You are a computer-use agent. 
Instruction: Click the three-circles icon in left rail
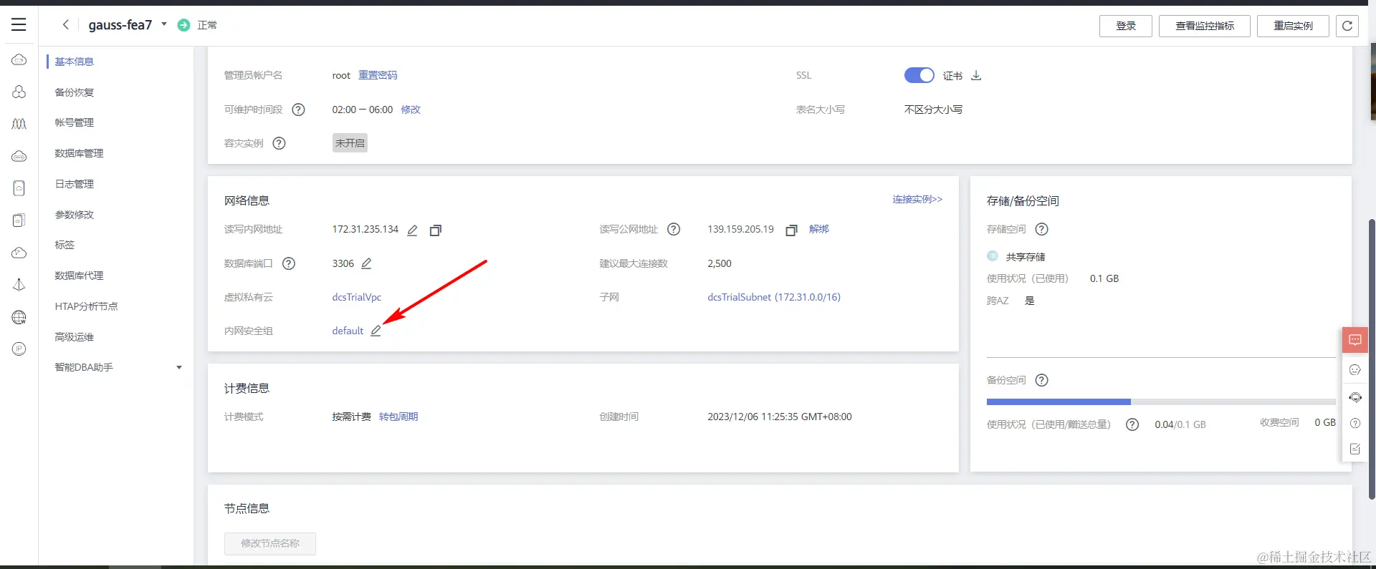pos(19,92)
